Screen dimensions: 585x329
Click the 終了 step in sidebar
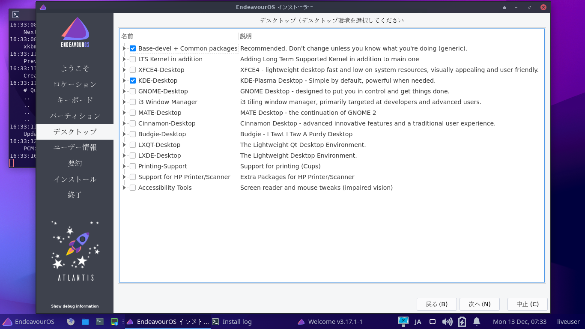click(75, 195)
